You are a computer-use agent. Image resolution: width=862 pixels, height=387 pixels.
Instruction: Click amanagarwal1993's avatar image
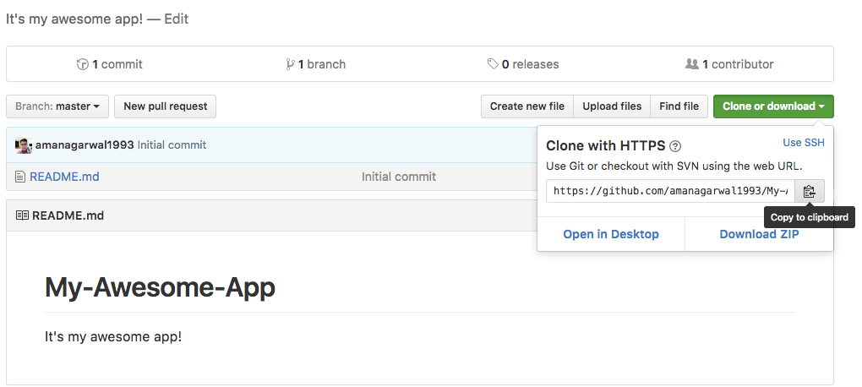pos(24,145)
